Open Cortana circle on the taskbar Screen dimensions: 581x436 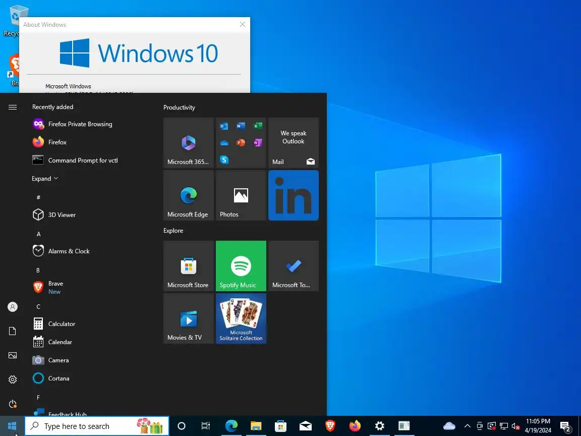(181, 426)
